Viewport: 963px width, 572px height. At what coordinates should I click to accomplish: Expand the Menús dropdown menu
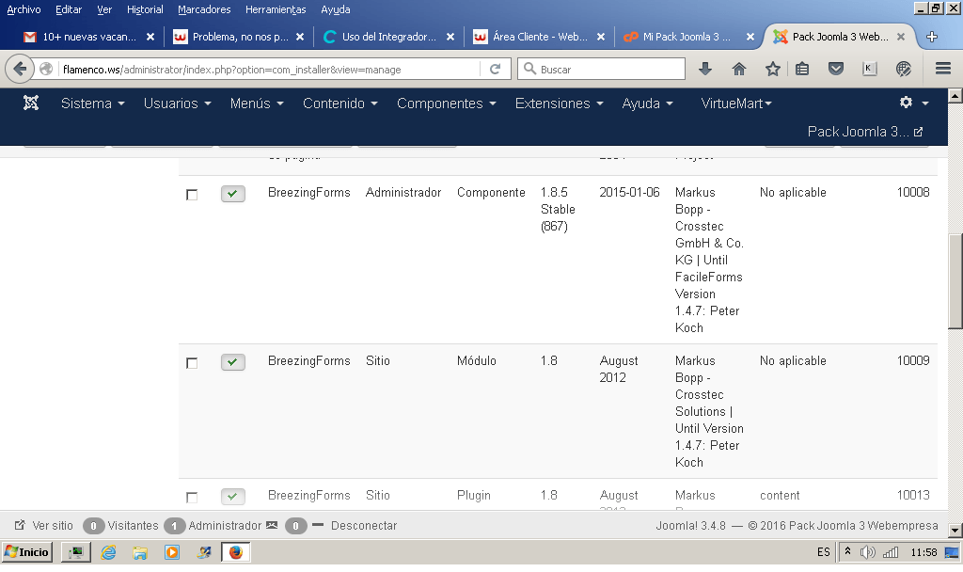click(x=257, y=103)
